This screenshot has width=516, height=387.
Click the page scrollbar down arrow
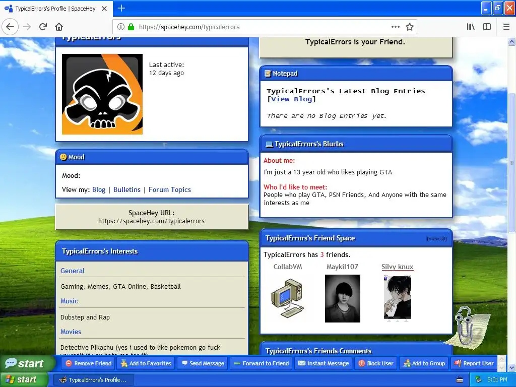click(511, 367)
